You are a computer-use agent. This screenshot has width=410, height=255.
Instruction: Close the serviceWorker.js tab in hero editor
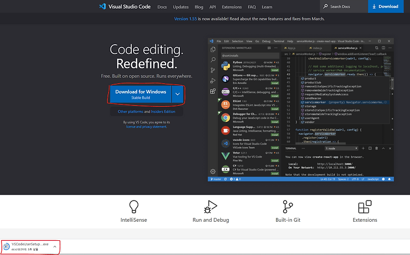point(360,48)
